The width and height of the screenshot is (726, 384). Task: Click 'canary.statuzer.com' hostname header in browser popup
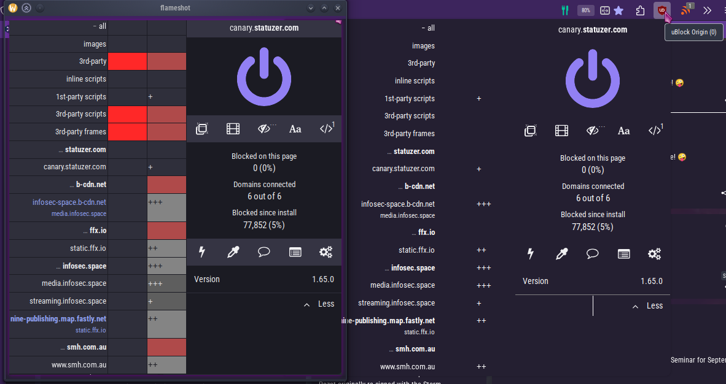pyautogui.click(x=593, y=29)
